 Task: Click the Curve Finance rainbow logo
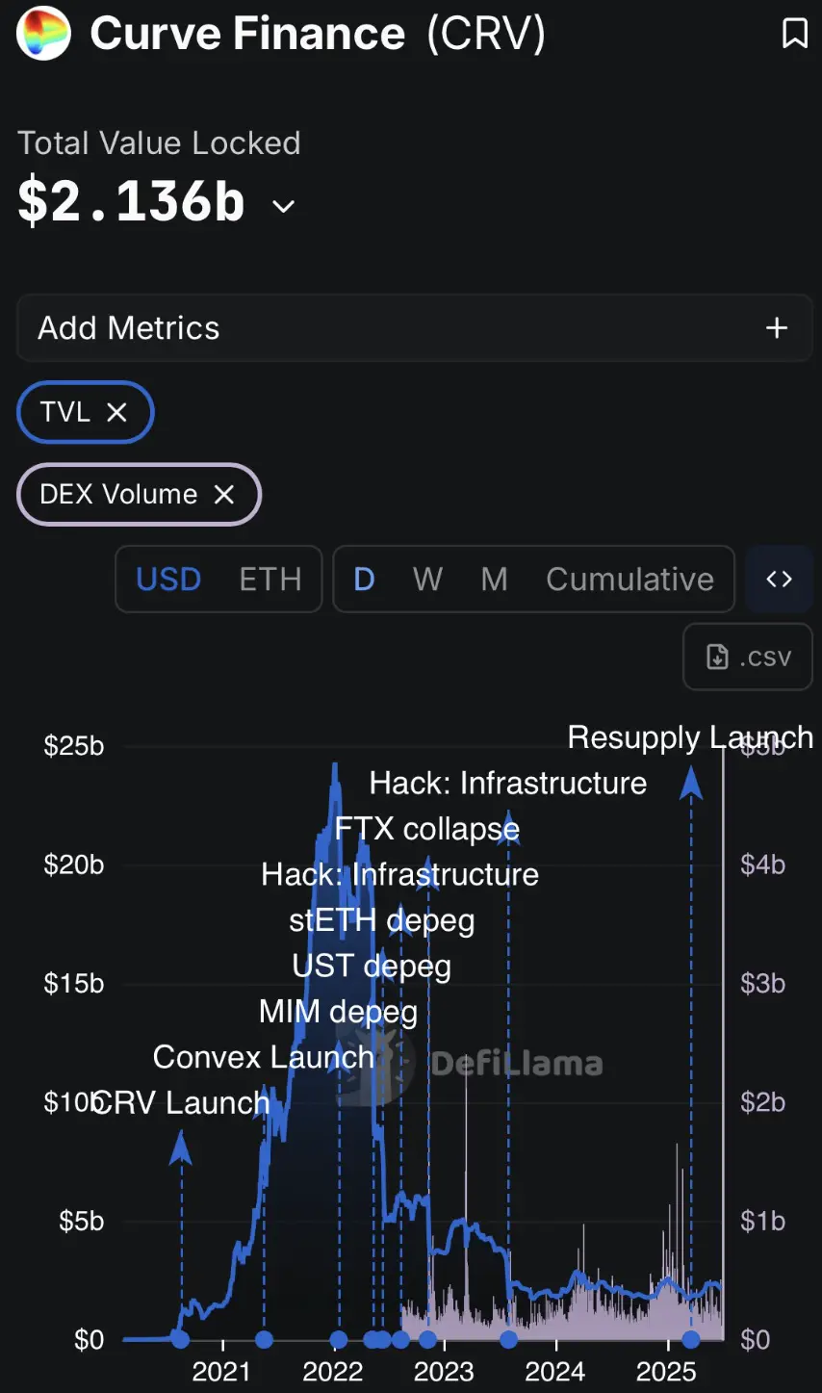coord(44,33)
